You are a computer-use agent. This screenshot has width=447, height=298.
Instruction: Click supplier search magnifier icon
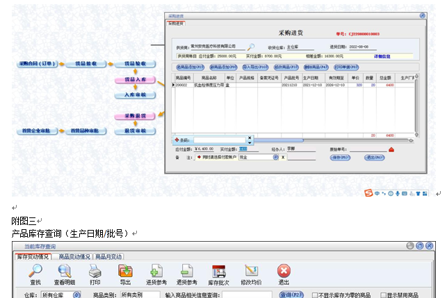point(251,47)
